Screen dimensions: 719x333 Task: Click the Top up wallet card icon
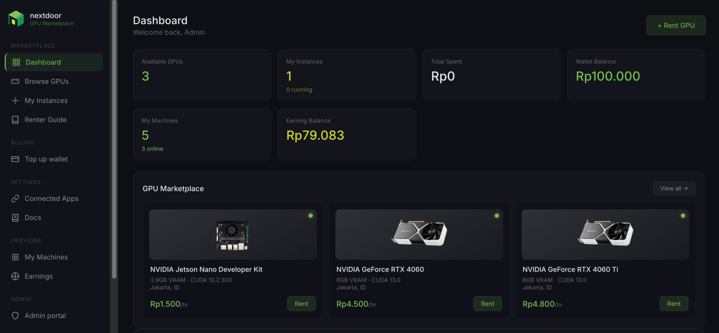[15, 159]
